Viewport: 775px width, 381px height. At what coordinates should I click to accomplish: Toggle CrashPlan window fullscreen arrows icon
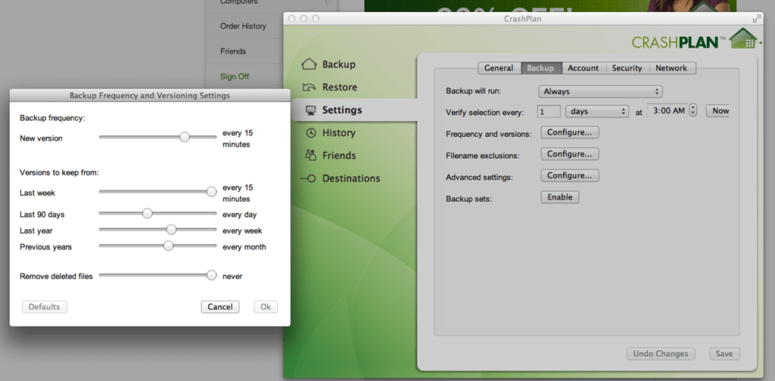point(756,17)
